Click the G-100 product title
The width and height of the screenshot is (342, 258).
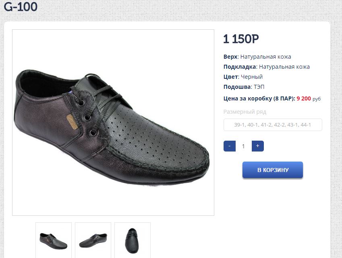pyautogui.click(x=21, y=7)
